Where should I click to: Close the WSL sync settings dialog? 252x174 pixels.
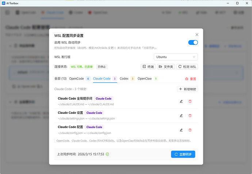(197, 35)
